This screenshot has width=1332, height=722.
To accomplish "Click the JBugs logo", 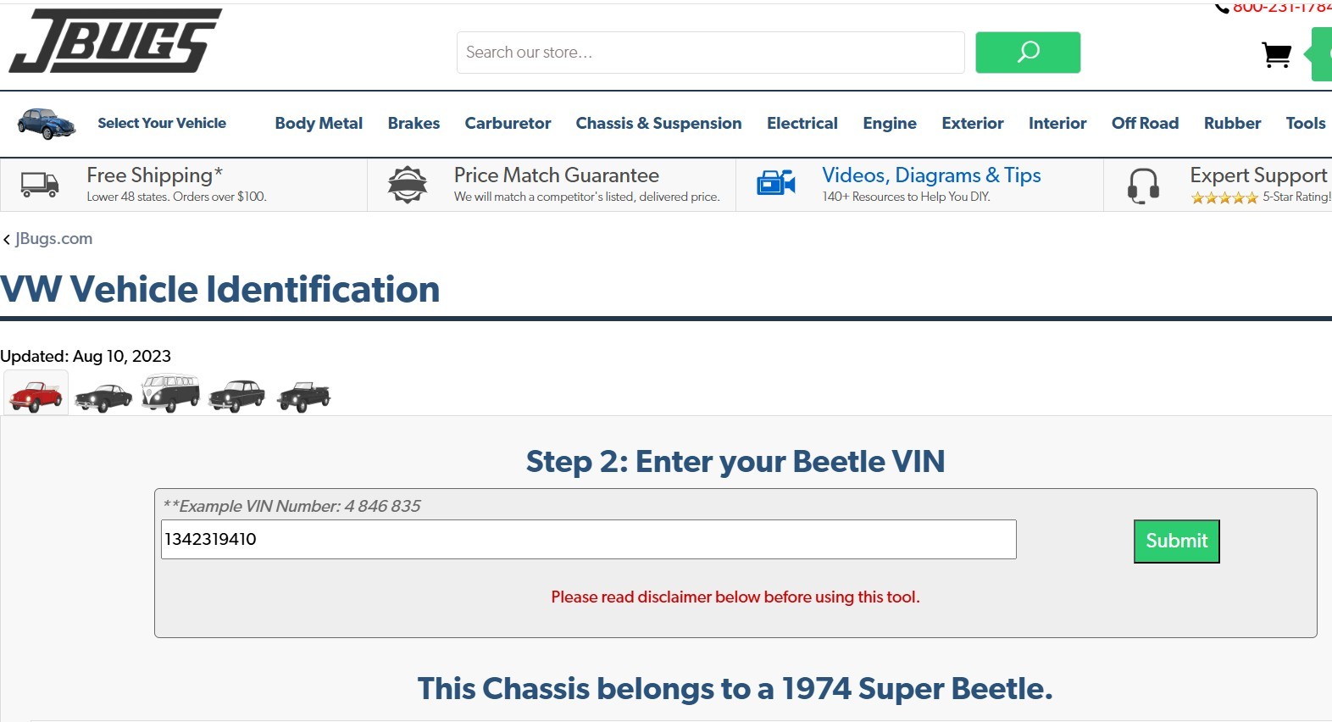I will click(115, 40).
